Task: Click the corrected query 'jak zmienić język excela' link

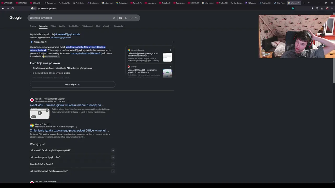Action: tap(67, 34)
